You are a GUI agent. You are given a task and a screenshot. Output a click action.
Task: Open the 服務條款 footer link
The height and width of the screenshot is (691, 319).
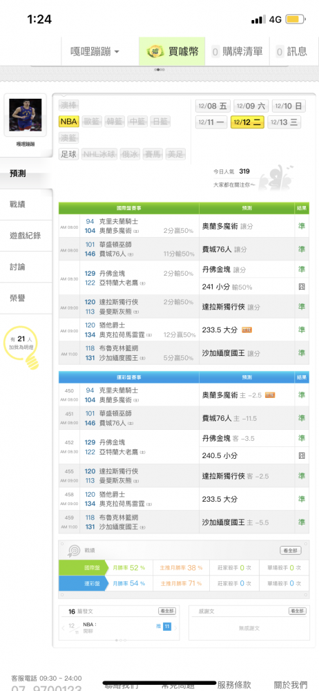click(234, 685)
